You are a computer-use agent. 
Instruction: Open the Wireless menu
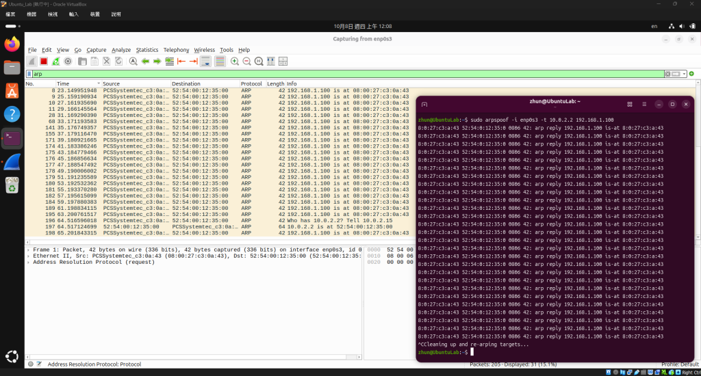pyautogui.click(x=204, y=50)
